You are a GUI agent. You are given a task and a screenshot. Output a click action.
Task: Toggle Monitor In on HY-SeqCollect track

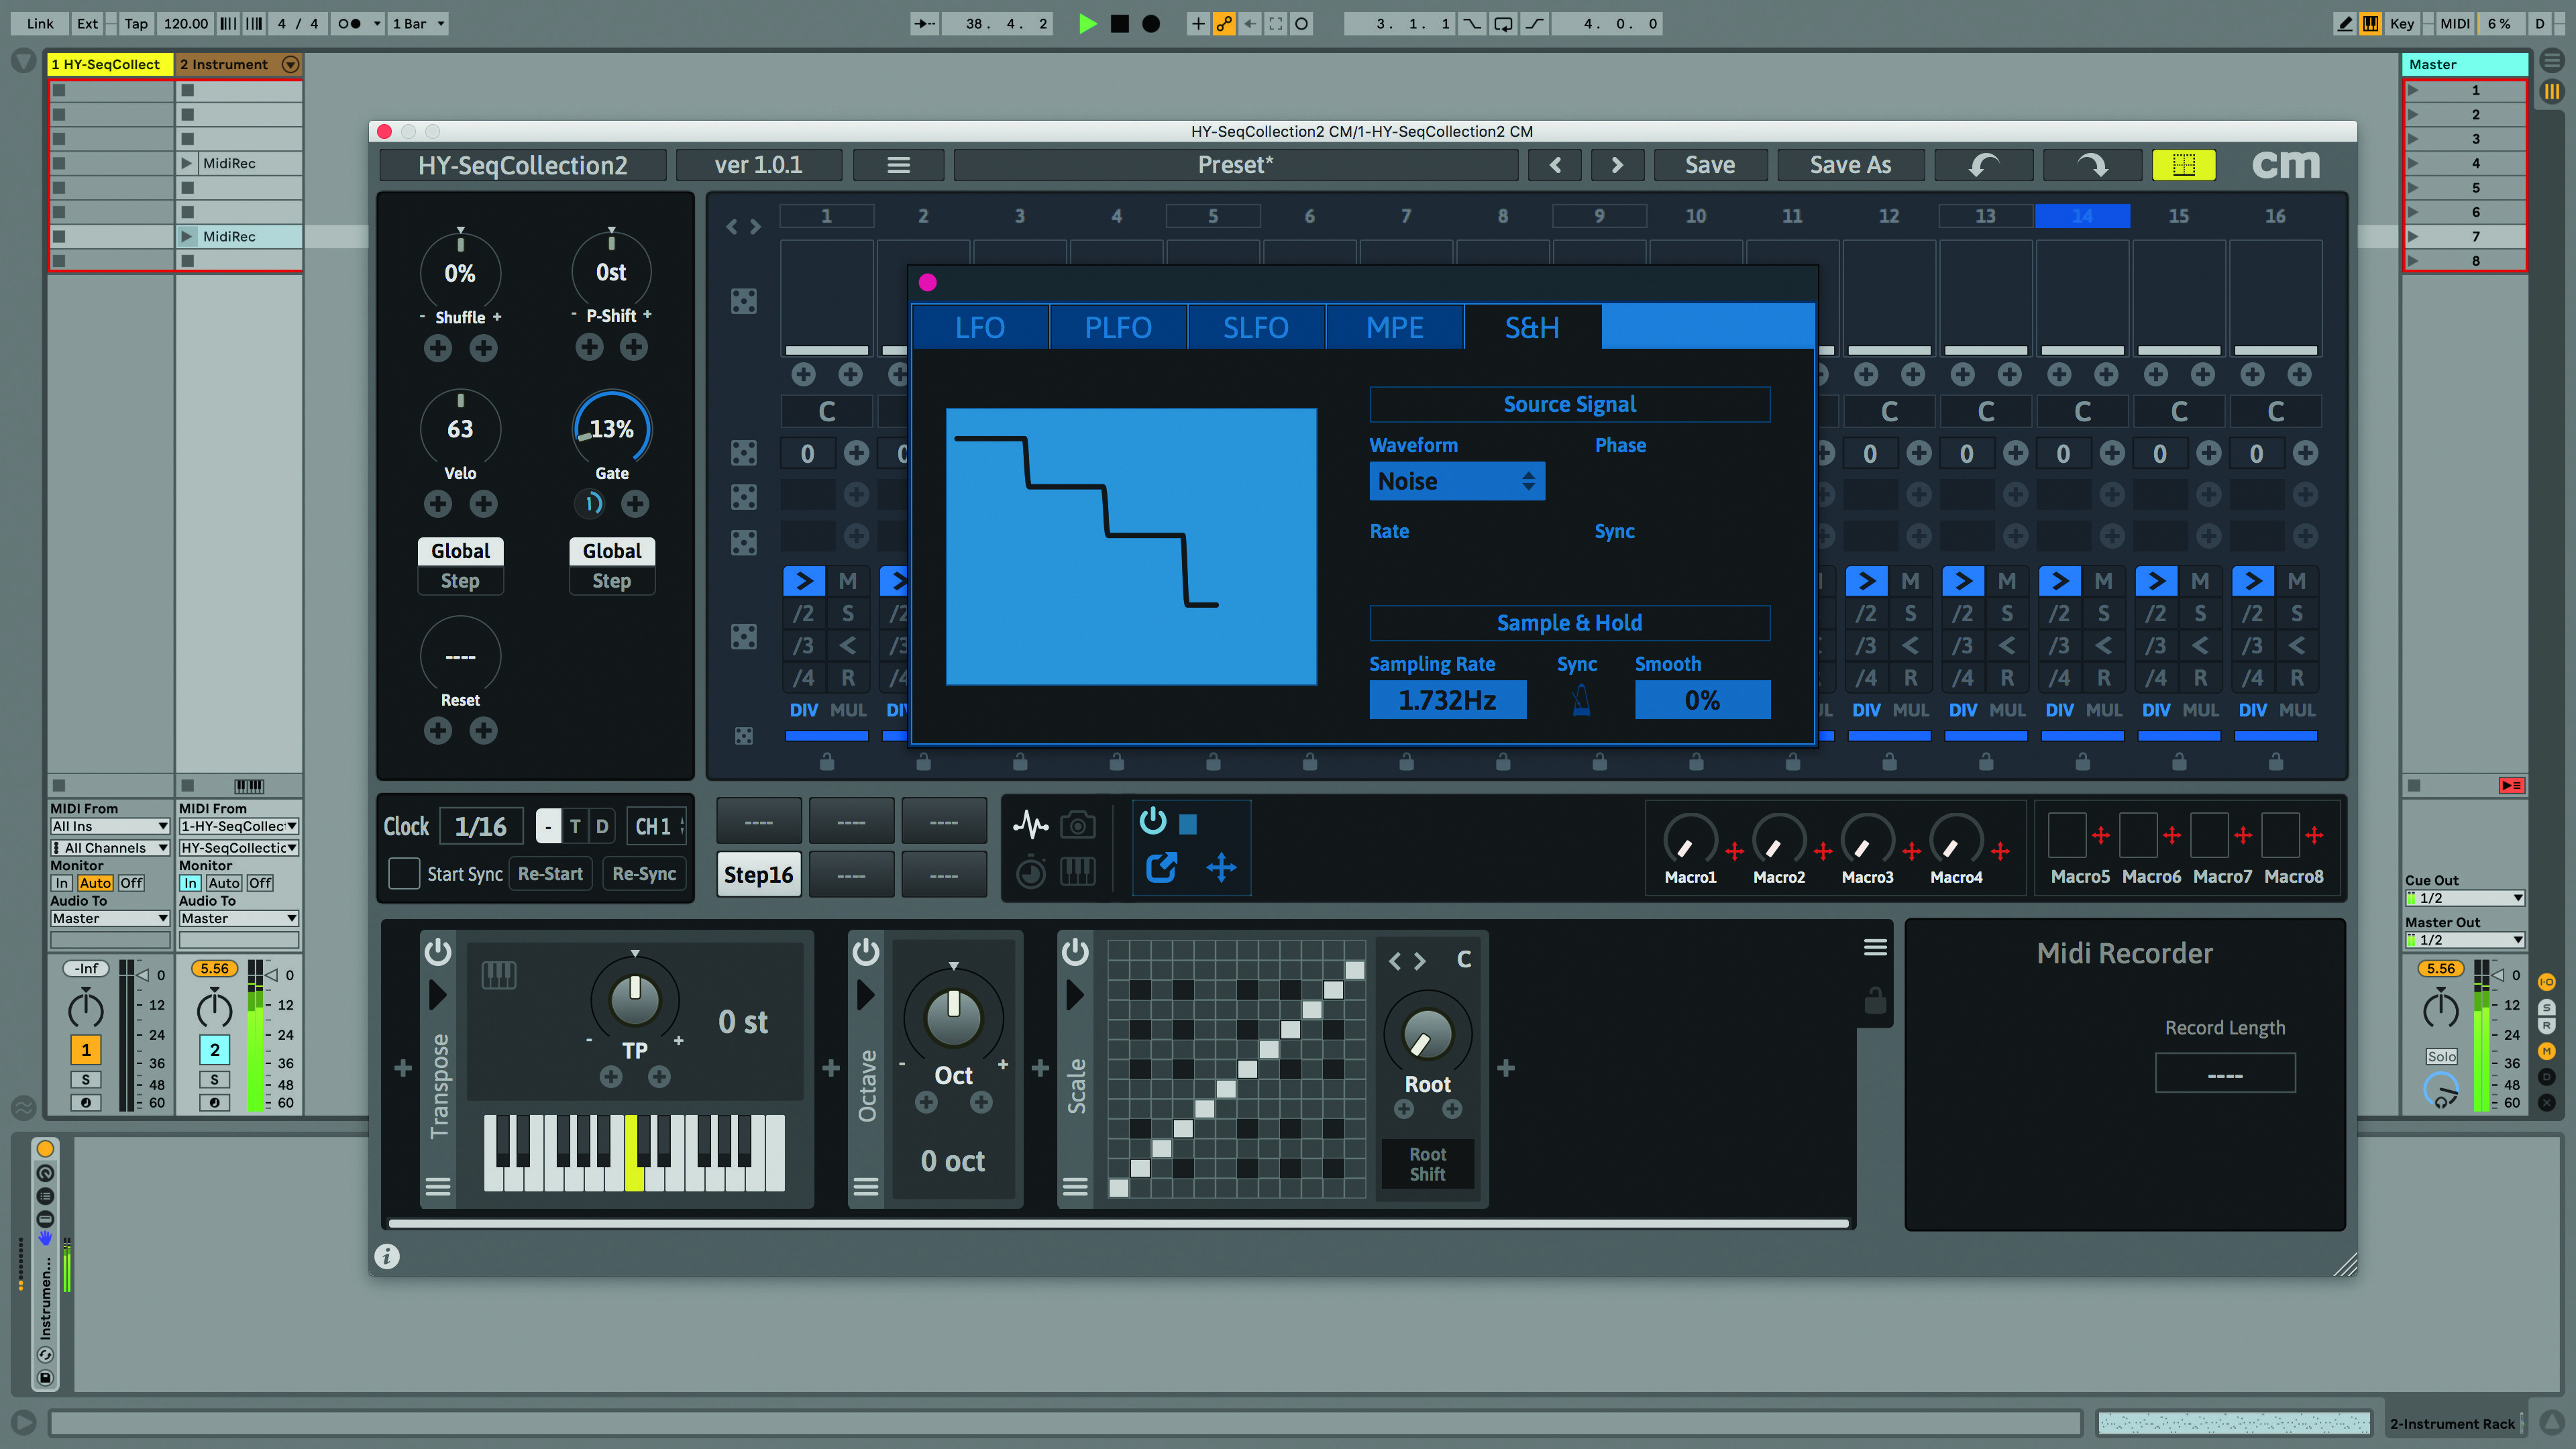(x=62, y=883)
